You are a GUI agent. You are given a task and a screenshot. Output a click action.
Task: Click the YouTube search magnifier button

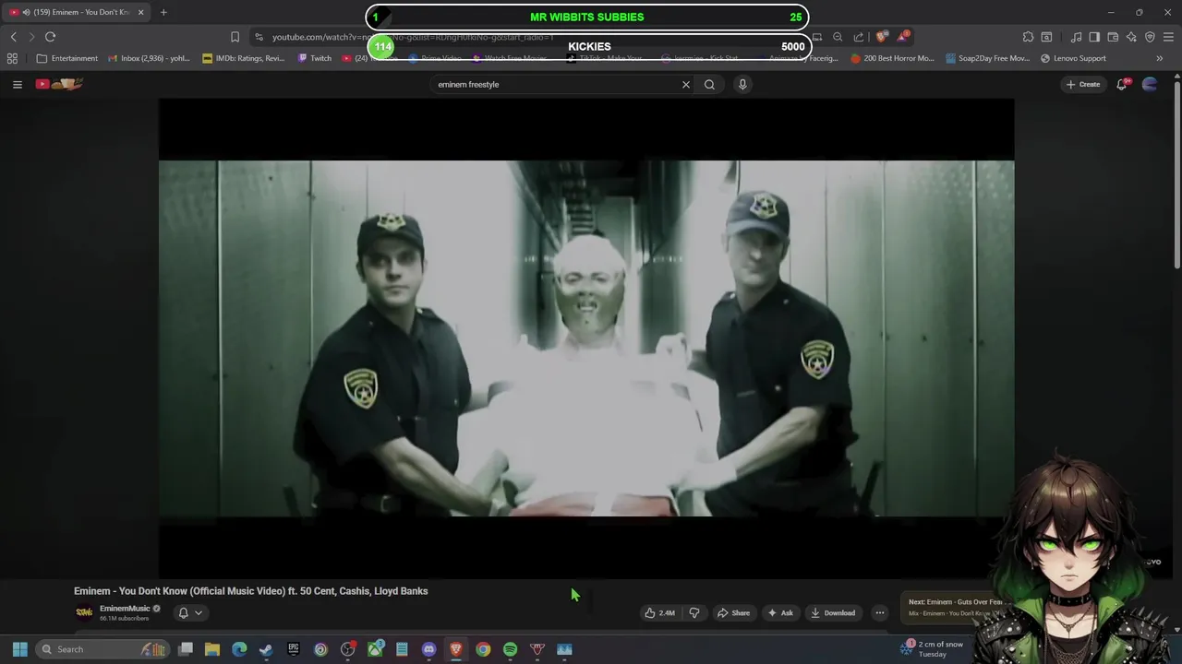709,84
